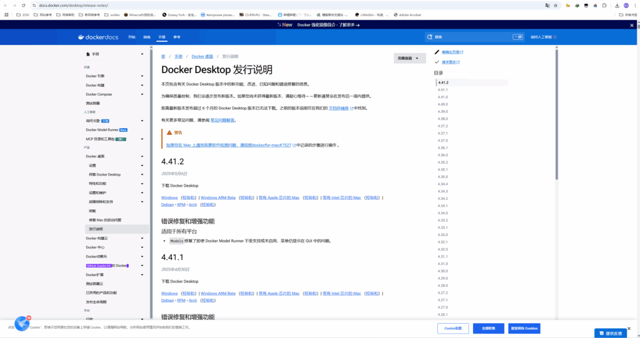The image size is (640, 338).
Task: Expand Docker Compose in sidebar
Action: [x=142, y=94]
